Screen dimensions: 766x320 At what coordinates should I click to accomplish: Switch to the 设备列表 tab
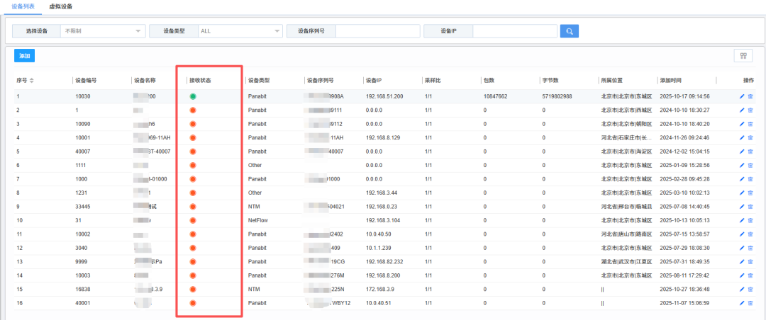click(x=23, y=7)
